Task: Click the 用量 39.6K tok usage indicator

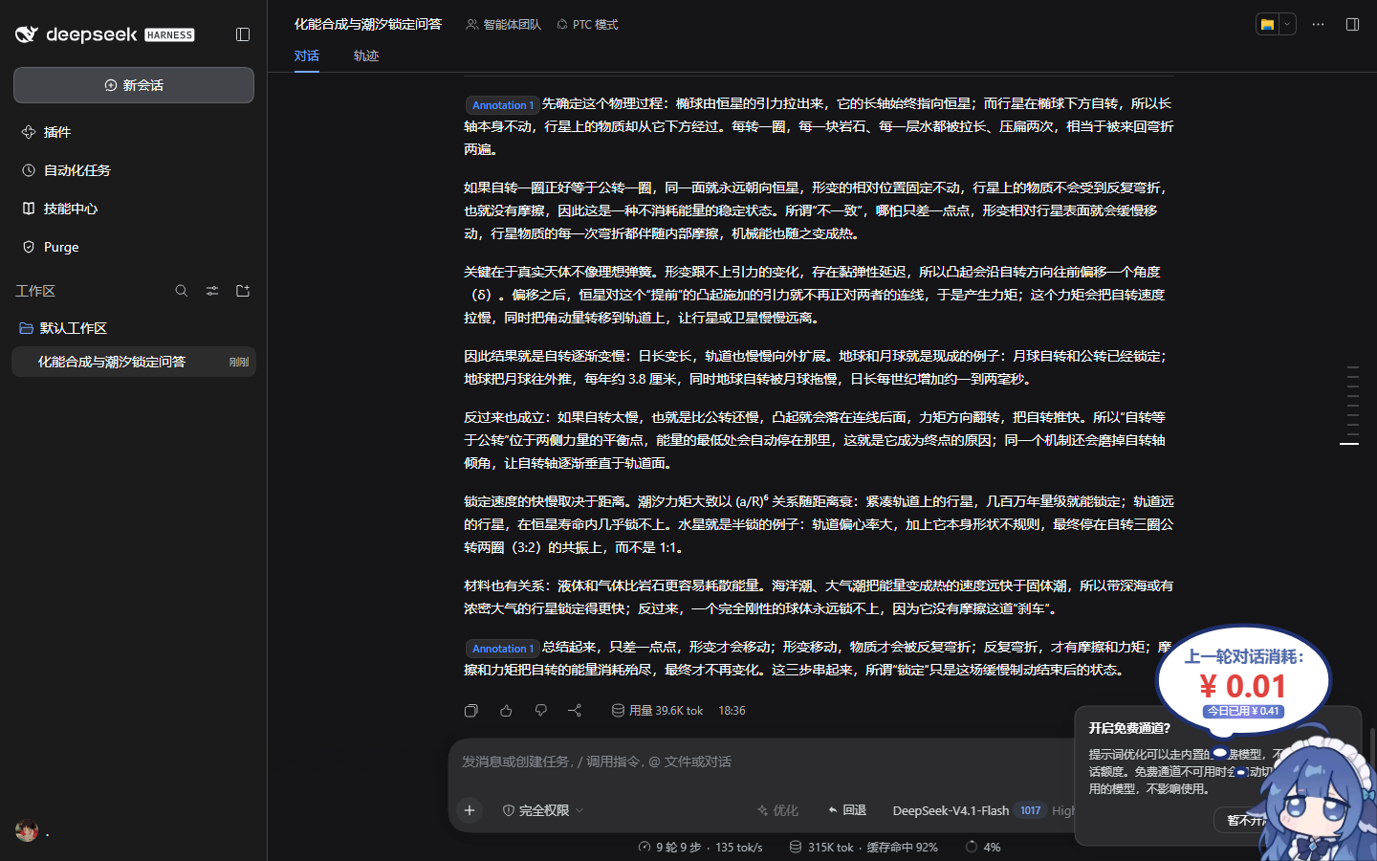Action: 657,711
